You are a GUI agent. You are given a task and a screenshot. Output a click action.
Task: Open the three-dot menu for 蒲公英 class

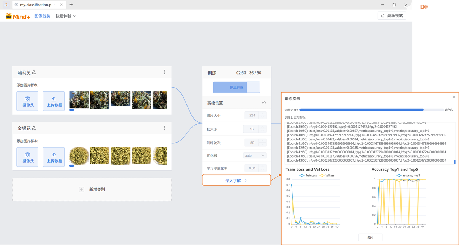[165, 72]
